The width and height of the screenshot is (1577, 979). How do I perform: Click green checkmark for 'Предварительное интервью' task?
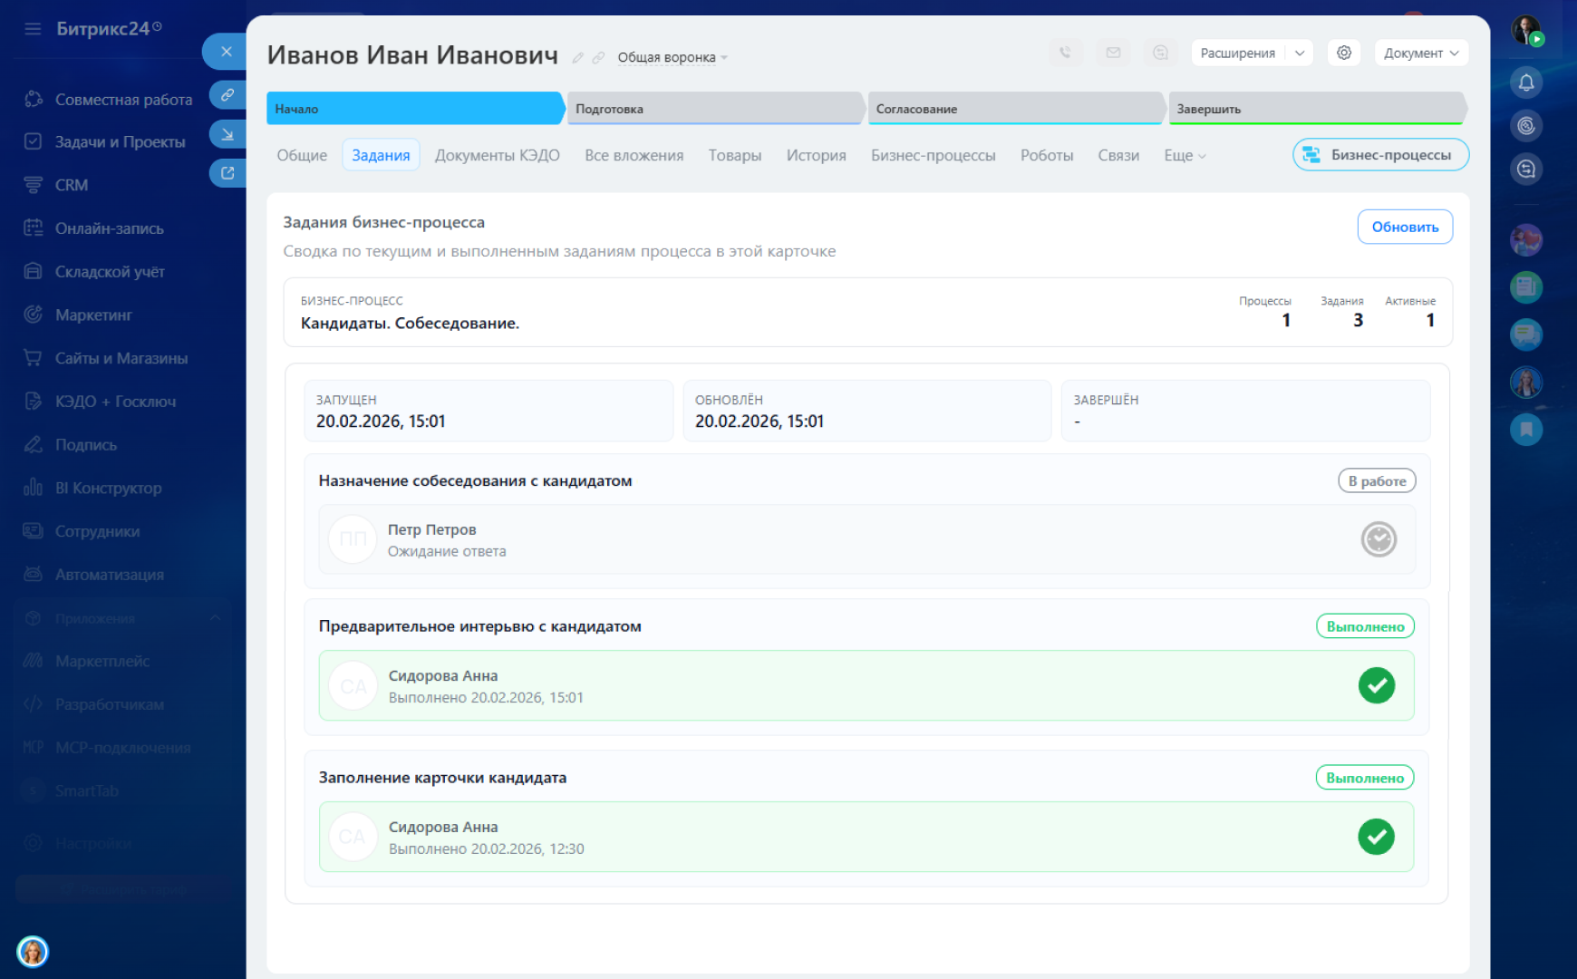[1376, 685]
